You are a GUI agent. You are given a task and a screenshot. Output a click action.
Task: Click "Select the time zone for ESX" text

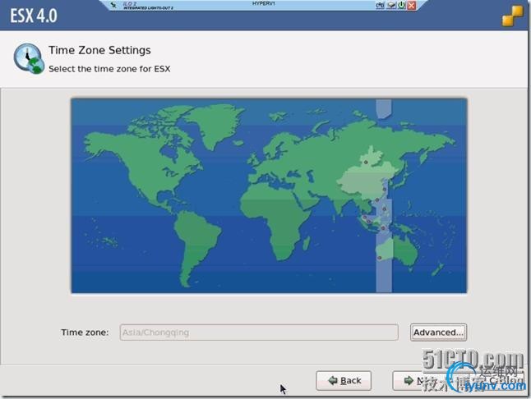(109, 69)
